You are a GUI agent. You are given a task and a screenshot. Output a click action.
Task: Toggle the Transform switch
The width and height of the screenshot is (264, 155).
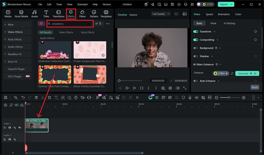click(196, 32)
